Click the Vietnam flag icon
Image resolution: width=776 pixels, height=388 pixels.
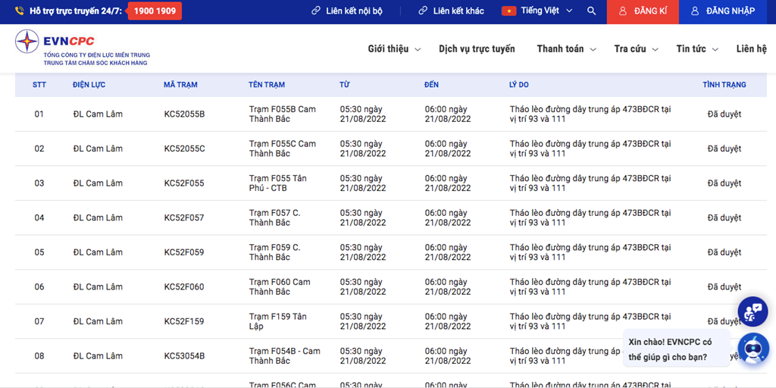coord(508,11)
